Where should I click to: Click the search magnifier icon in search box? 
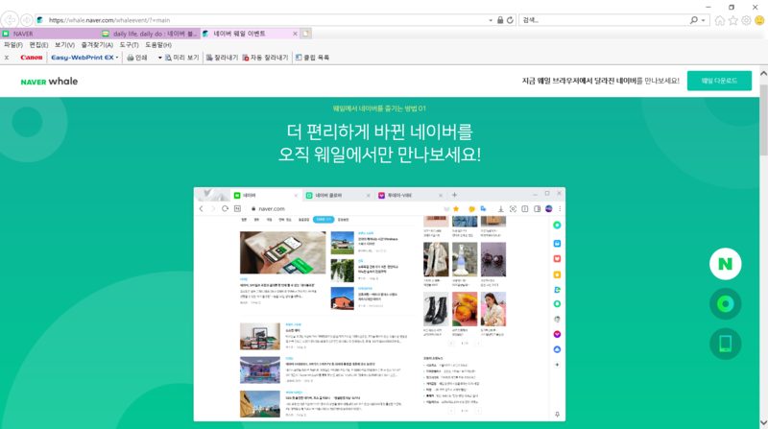point(693,20)
